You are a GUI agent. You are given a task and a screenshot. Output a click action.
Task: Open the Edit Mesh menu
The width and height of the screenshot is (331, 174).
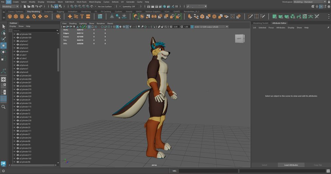(x=70, y=2)
